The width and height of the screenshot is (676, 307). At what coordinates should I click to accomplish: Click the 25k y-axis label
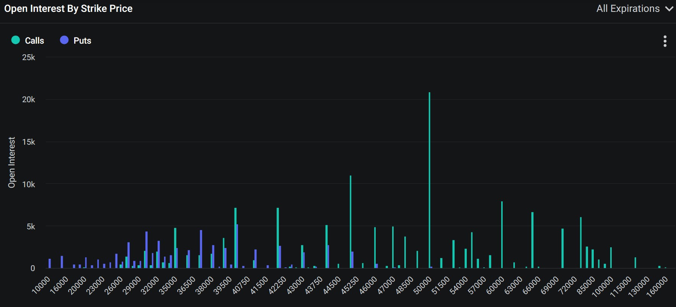29,57
